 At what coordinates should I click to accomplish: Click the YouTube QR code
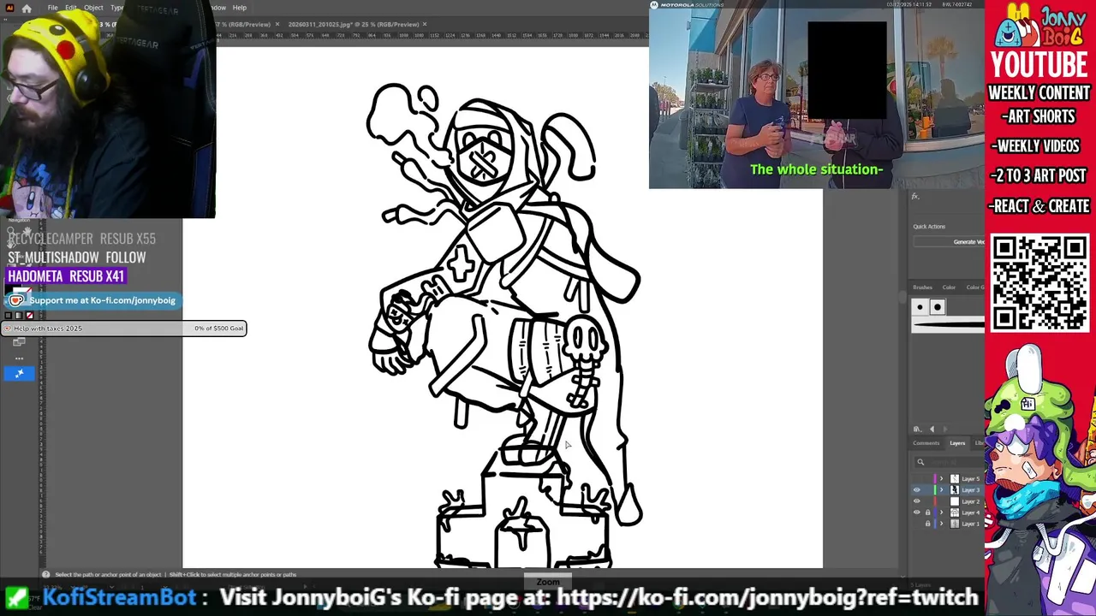tap(1039, 282)
